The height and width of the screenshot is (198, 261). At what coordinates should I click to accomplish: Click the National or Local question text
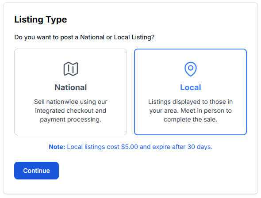click(84, 37)
